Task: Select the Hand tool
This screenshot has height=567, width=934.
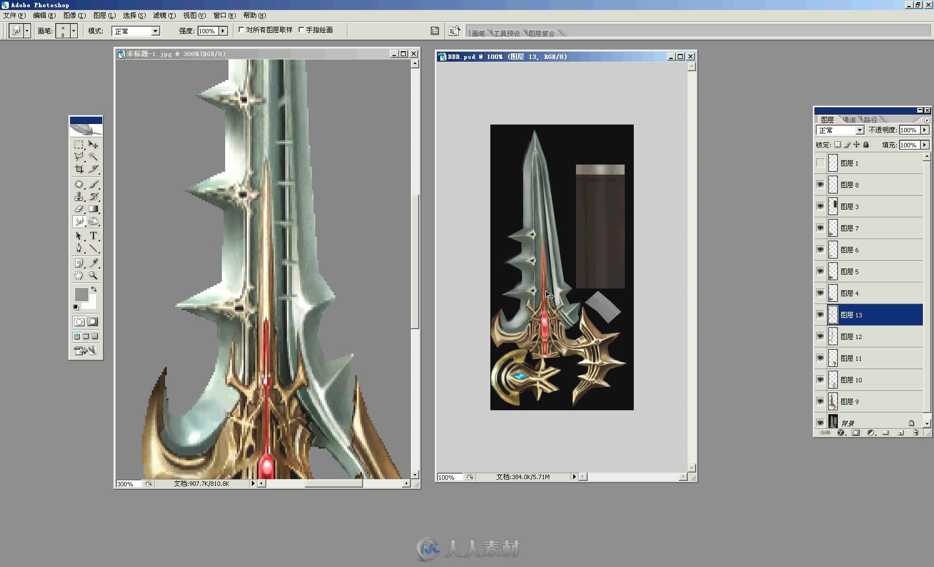Action: pyautogui.click(x=79, y=275)
